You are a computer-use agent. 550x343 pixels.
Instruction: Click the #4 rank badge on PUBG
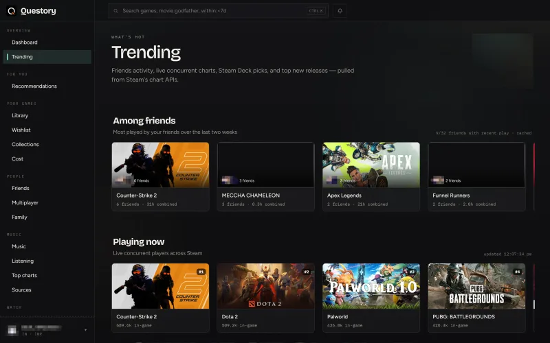point(517,272)
